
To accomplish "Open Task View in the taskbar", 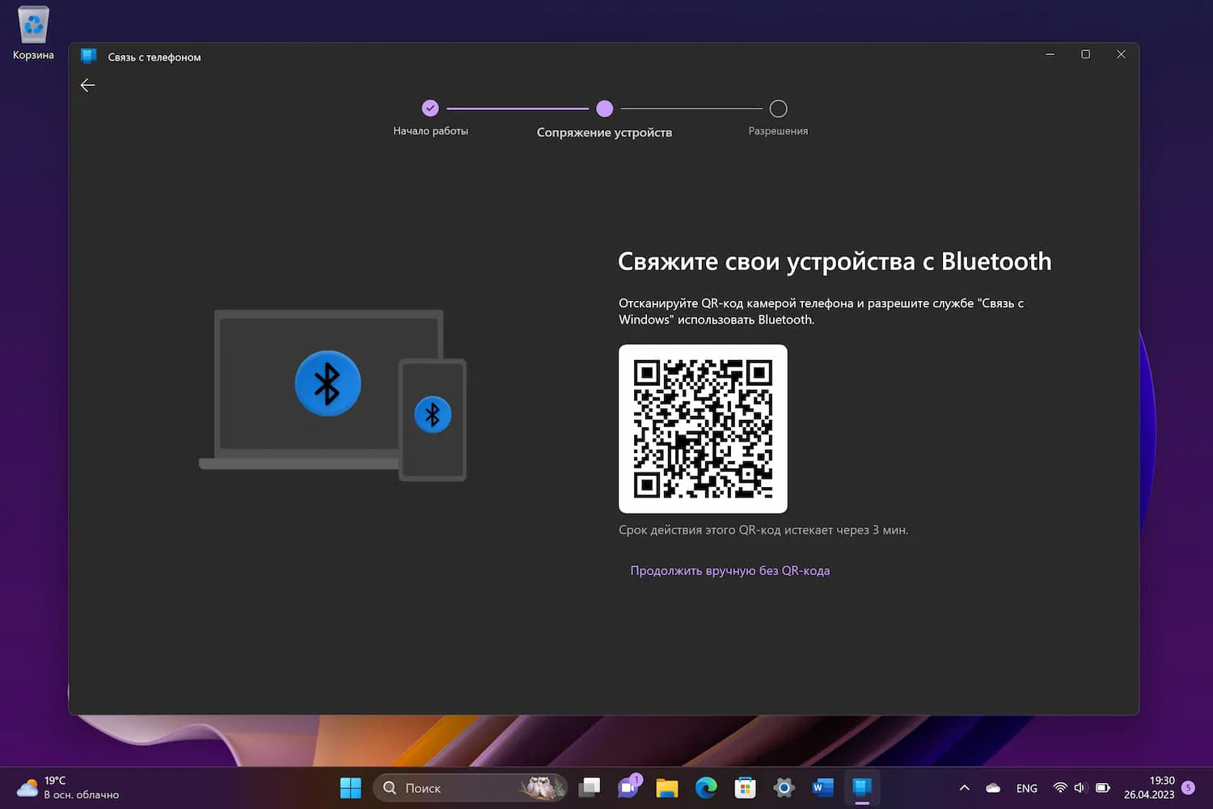I will [590, 787].
